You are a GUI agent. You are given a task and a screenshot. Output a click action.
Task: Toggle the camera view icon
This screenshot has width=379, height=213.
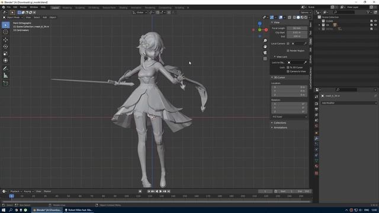click(265, 53)
